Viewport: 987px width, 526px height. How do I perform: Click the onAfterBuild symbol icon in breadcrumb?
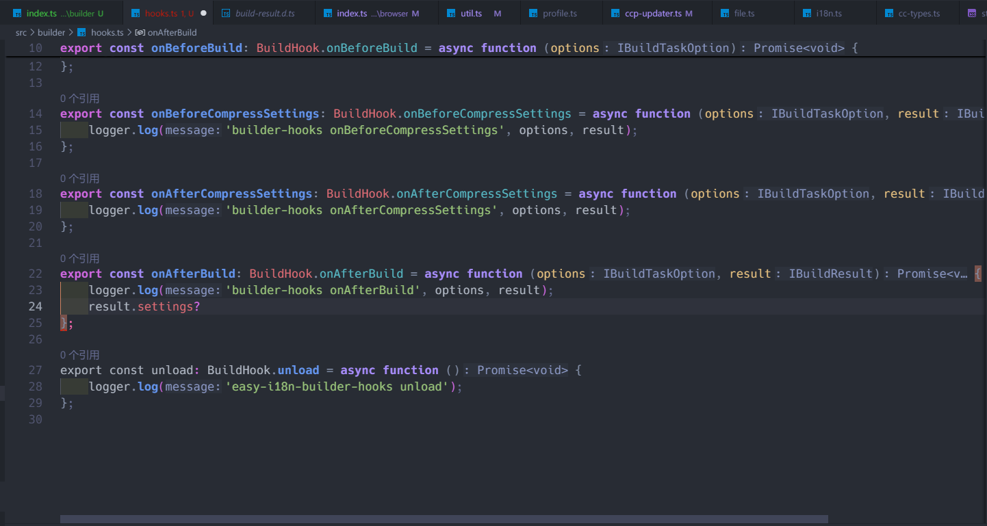coord(140,32)
